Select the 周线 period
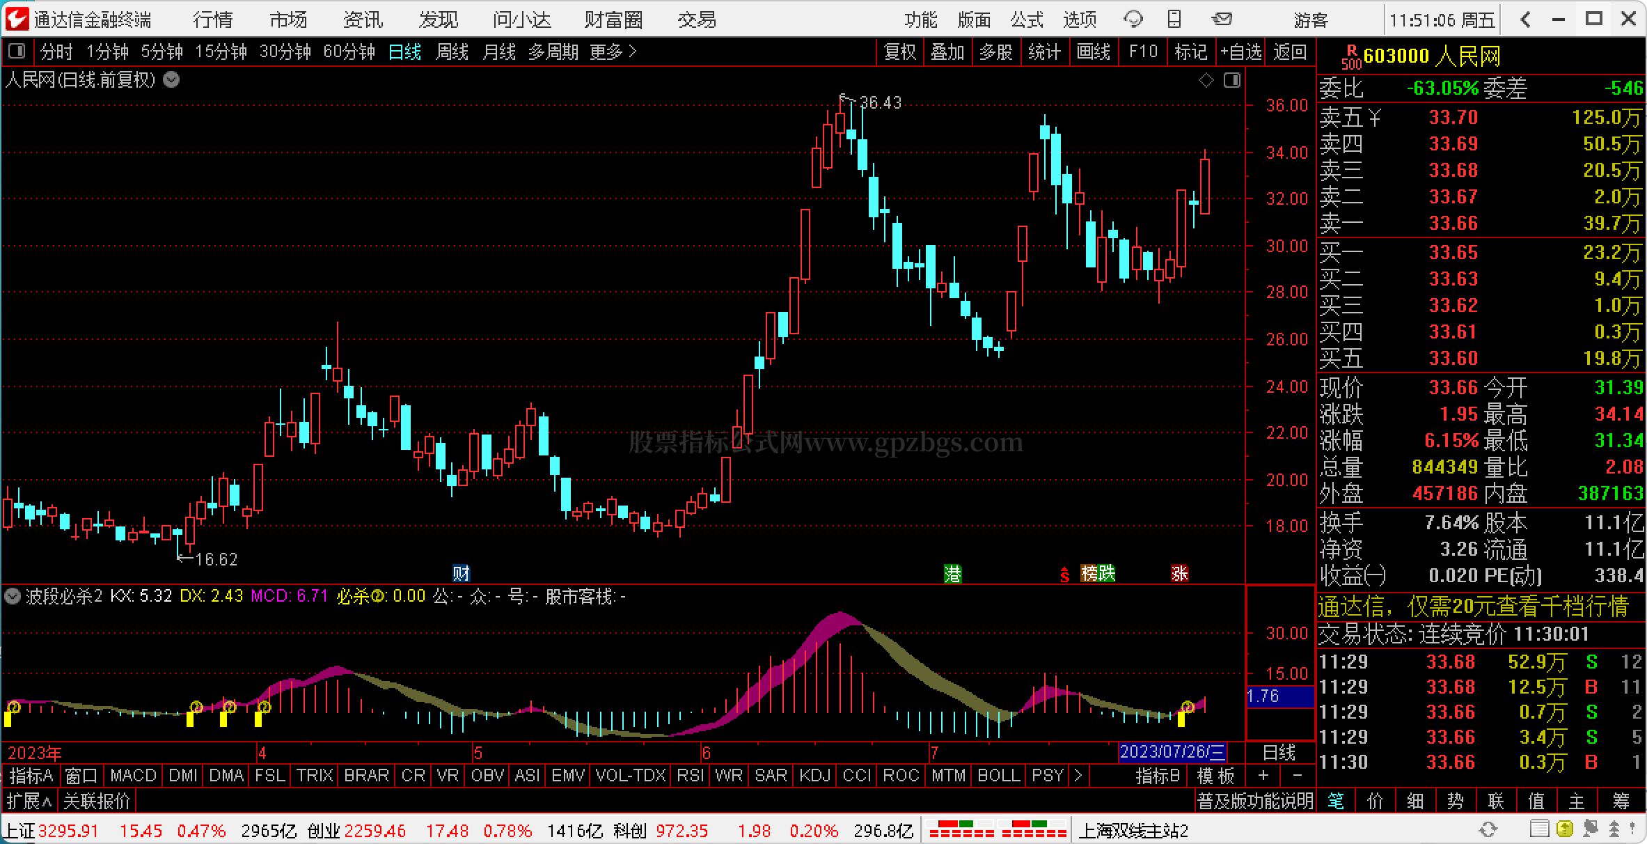The image size is (1647, 844). coord(452,52)
